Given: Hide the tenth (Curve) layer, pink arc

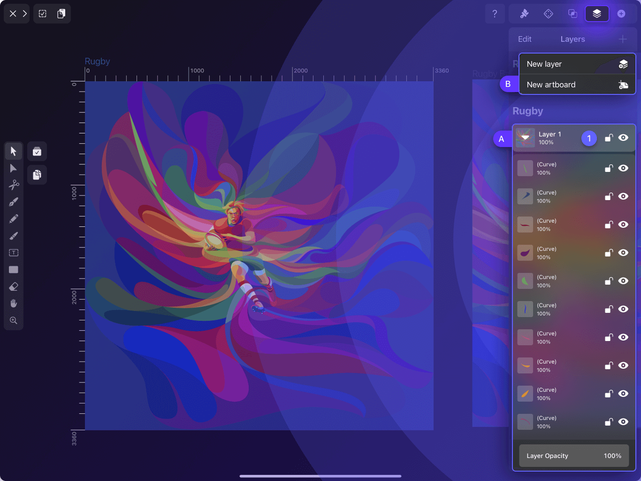Looking at the screenshot, I should [623, 422].
